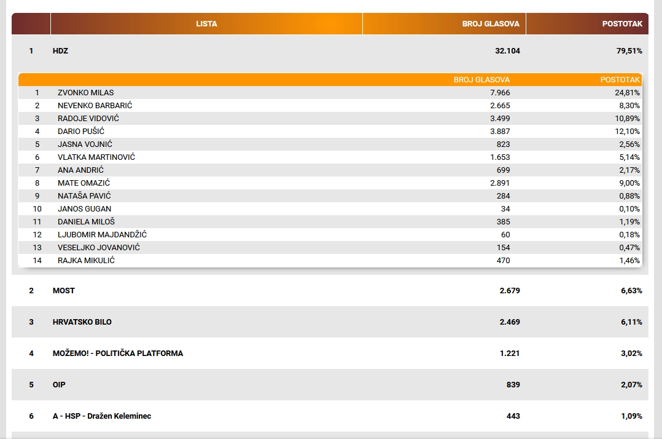
Task: Select candidate VLATKA MARTINOVIĆ
Action: click(x=330, y=157)
